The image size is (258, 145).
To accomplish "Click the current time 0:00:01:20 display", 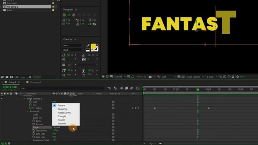I will [10, 87].
